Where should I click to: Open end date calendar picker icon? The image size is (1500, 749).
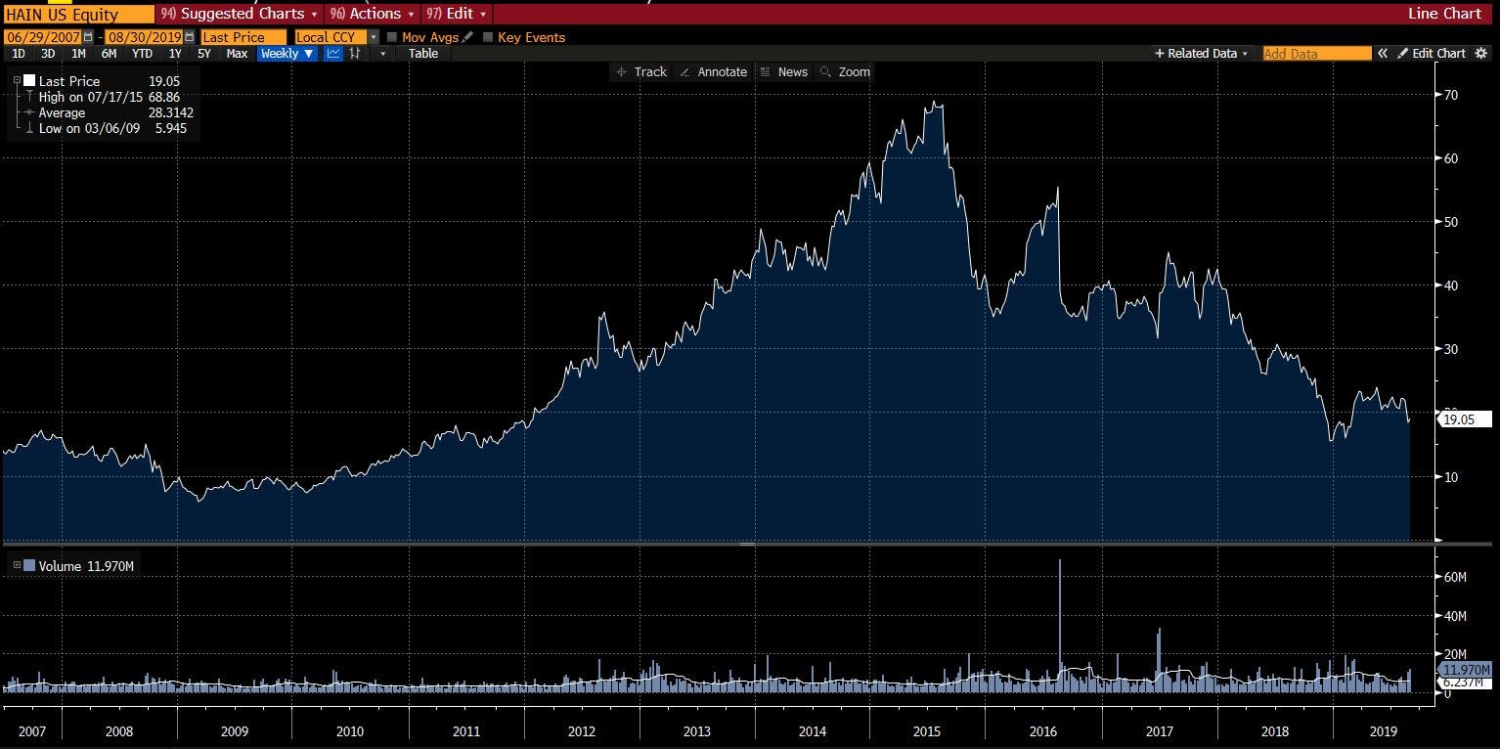click(x=190, y=37)
